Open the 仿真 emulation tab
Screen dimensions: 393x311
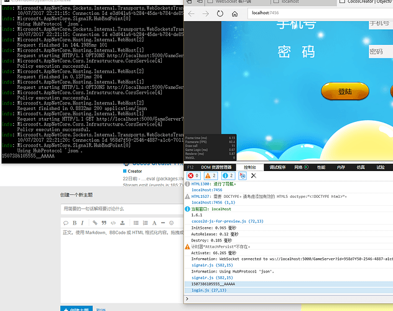[361, 167]
